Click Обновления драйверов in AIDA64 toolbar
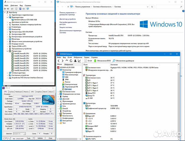Image resolution: width=185 pixels, height=141 pixels. (x=123, y=61)
